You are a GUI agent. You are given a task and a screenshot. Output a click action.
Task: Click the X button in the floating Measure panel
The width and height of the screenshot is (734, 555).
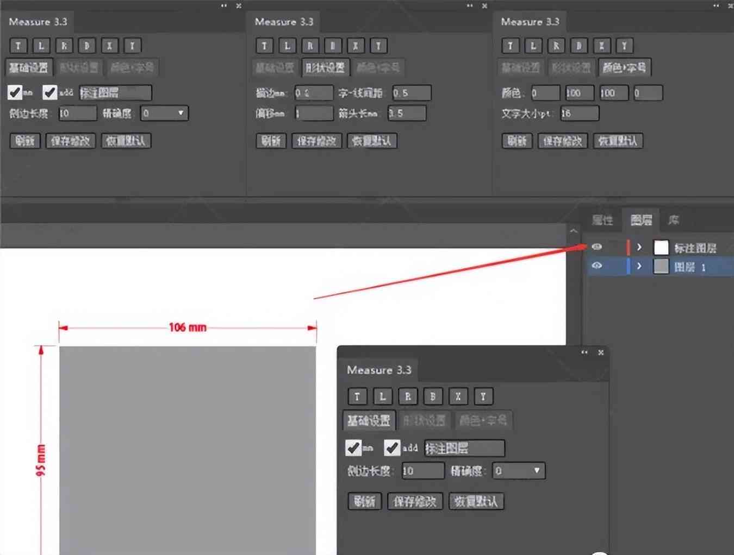[x=458, y=396]
